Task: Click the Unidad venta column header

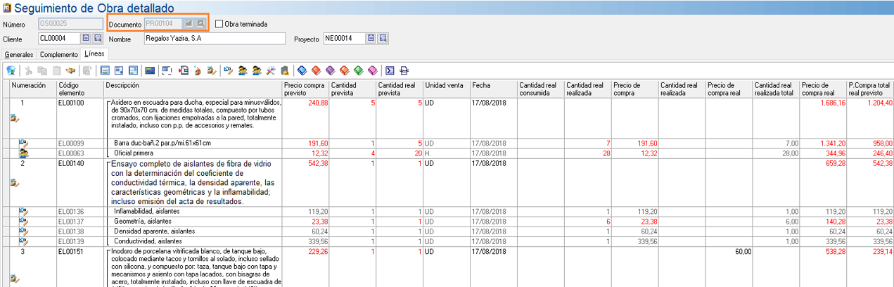Action: click(447, 89)
